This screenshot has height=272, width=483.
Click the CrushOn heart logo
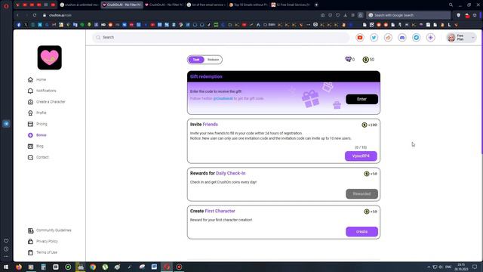50,57
